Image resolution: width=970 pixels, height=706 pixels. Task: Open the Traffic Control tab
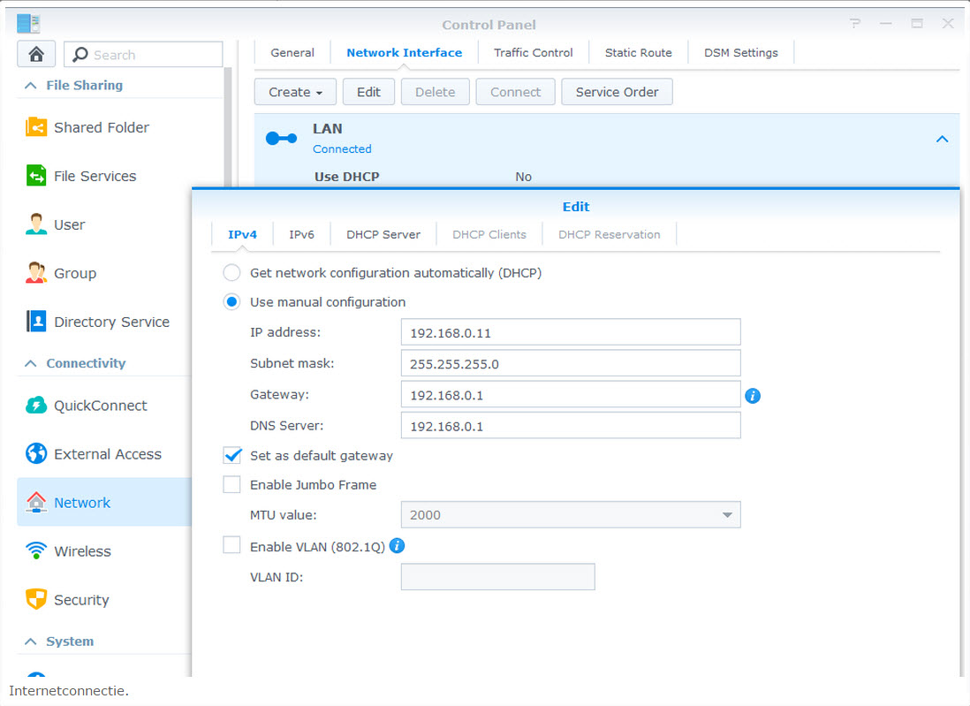coord(533,53)
